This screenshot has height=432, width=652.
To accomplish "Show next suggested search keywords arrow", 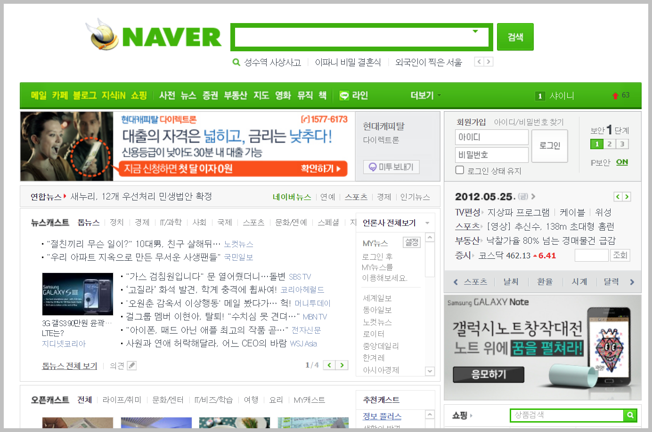I will (x=489, y=62).
